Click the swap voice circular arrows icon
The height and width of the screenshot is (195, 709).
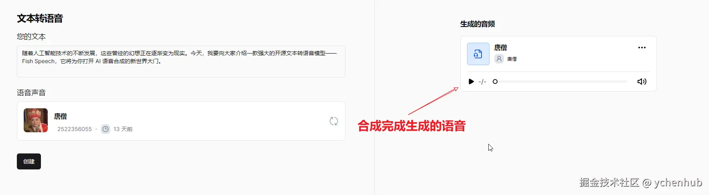pyautogui.click(x=334, y=121)
